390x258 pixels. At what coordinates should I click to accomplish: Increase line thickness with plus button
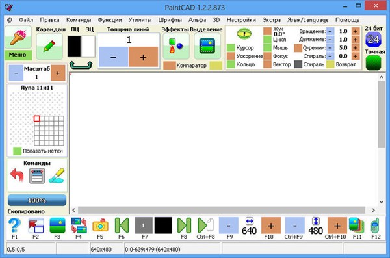coord(143,57)
